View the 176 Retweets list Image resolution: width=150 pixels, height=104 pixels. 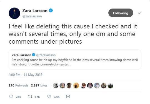pos(19,85)
